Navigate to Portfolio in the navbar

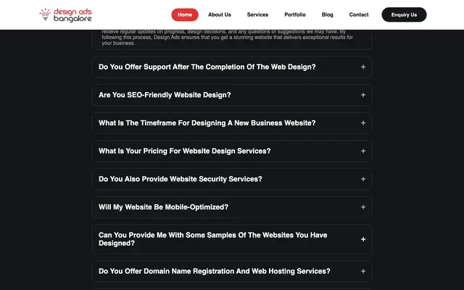295,14
